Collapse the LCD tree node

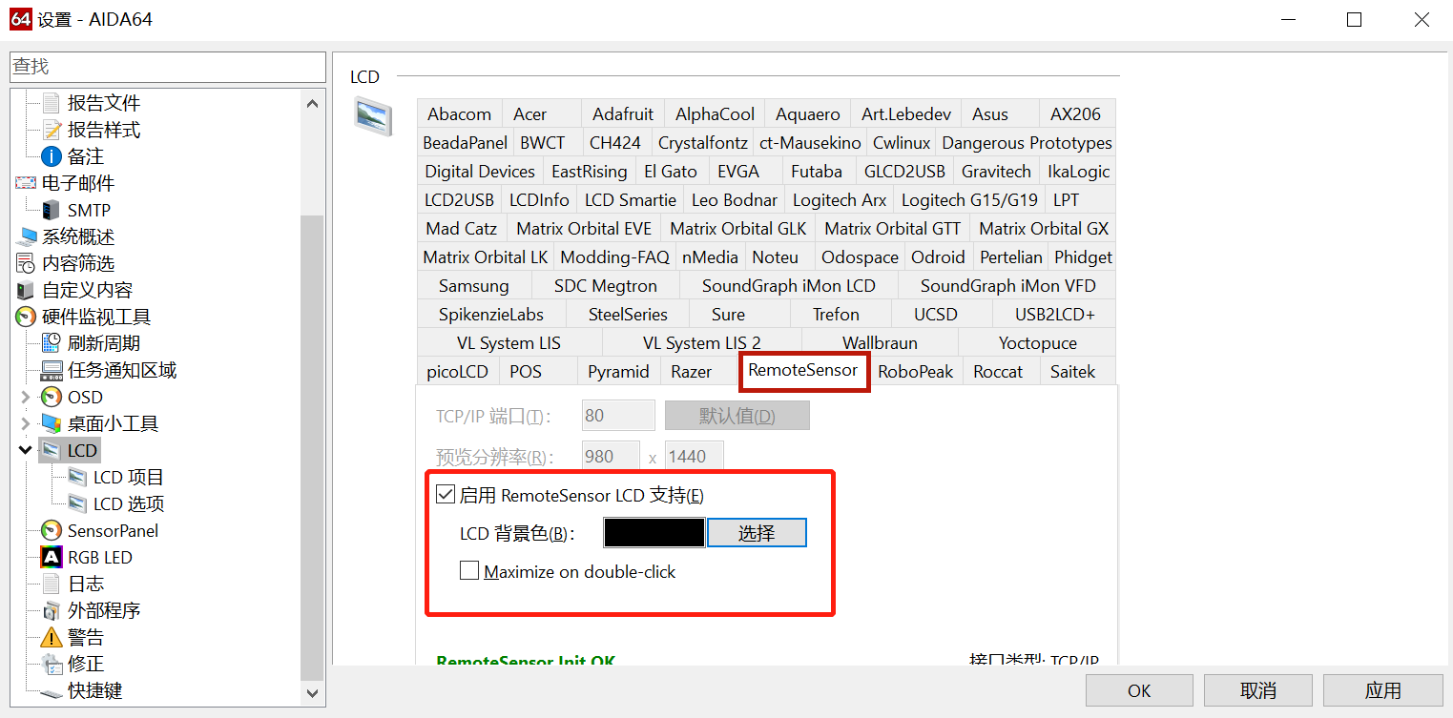pos(26,451)
